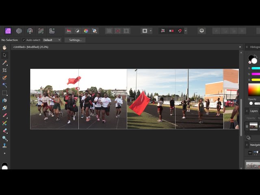The width and height of the screenshot is (260, 195).
Task: Click the Navigator preview thumbnail
Action: click(x=253, y=165)
